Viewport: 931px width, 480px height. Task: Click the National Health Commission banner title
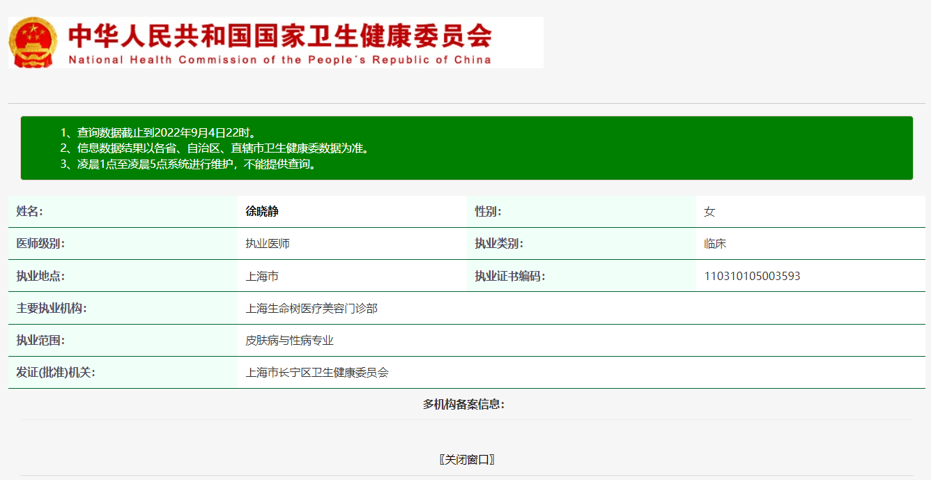280,42
